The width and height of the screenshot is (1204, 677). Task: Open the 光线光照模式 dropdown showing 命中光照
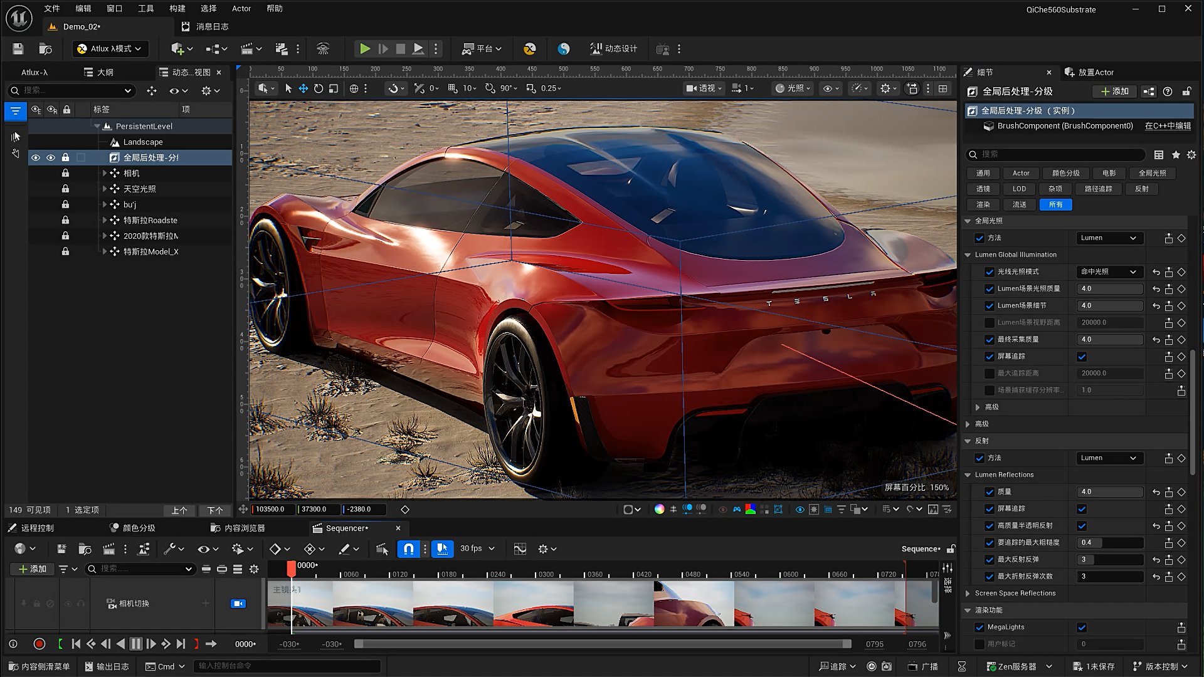(1108, 272)
